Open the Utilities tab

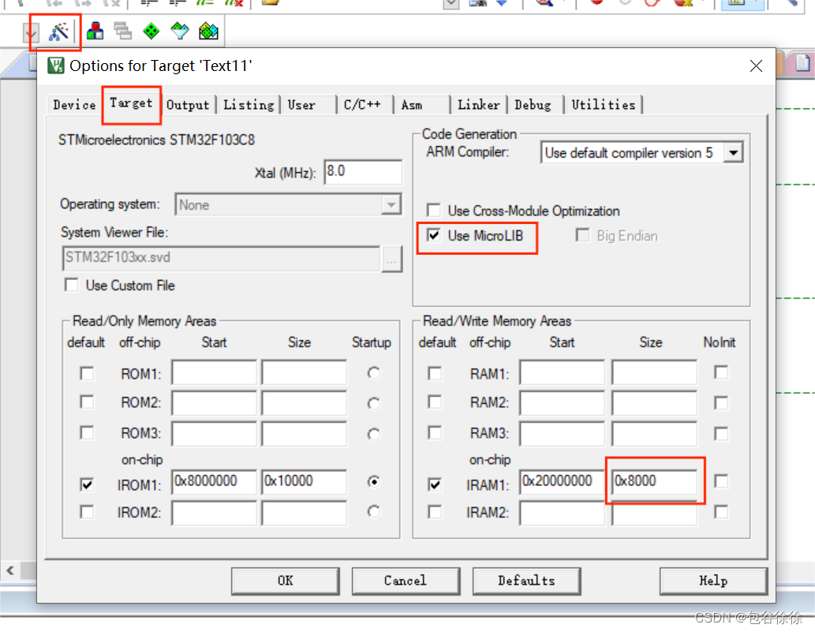coord(604,105)
